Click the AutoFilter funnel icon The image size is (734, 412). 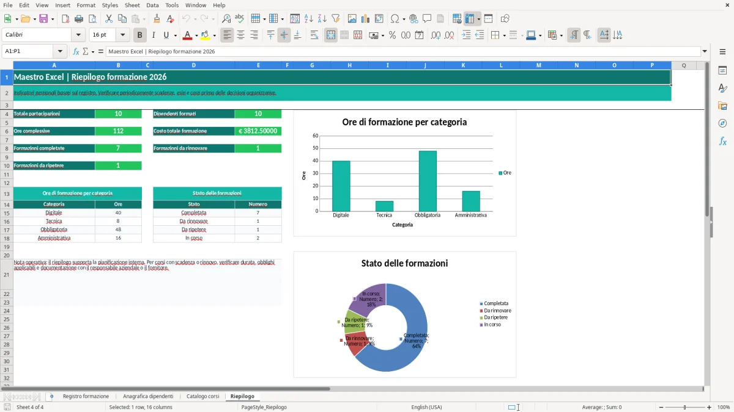point(335,19)
